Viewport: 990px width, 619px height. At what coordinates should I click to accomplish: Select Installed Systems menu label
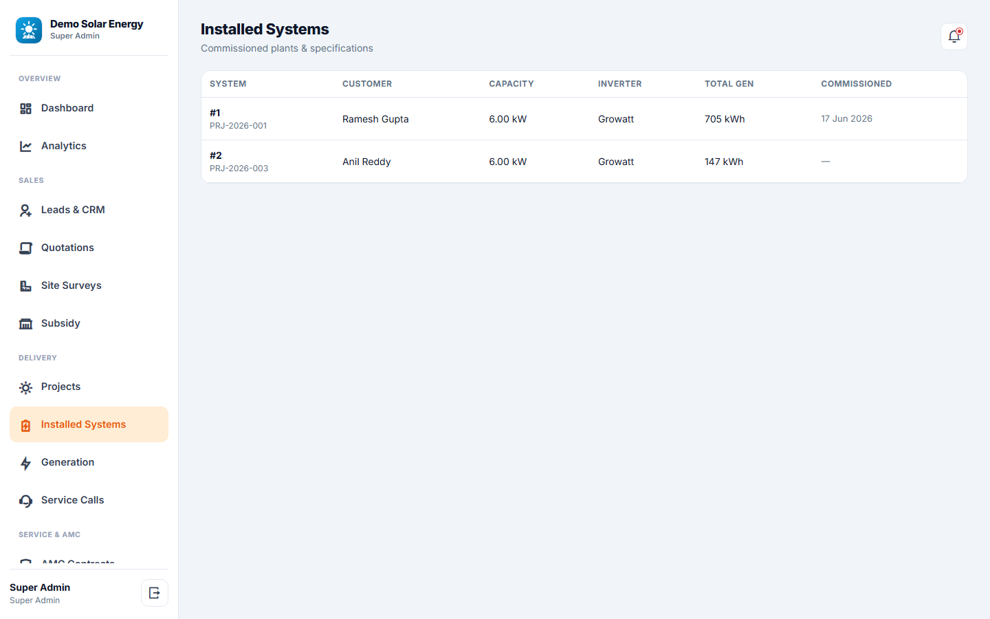pyautogui.click(x=83, y=424)
